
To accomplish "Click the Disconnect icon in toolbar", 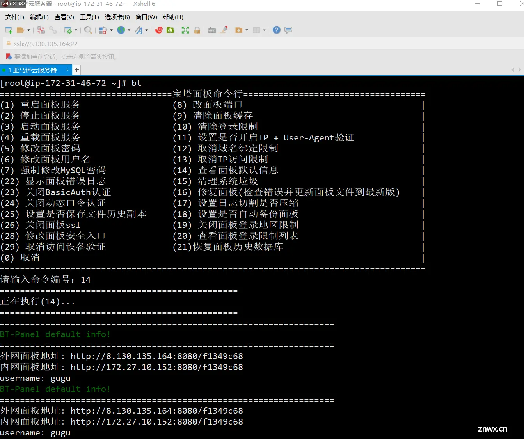I will (x=41, y=30).
